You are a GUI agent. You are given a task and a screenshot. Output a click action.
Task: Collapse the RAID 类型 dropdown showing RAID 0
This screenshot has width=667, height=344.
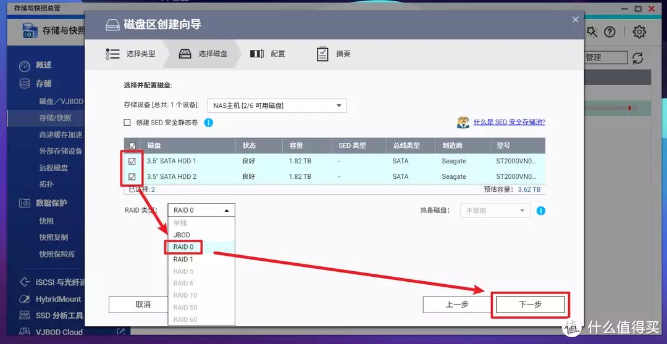pyautogui.click(x=201, y=210)
